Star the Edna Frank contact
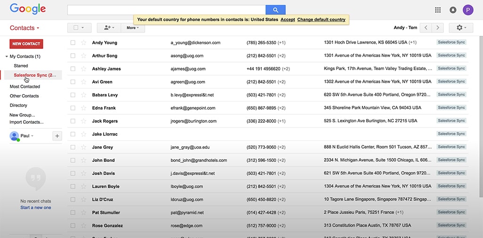Viewport: 483px width, 238px height. [83, 108]
